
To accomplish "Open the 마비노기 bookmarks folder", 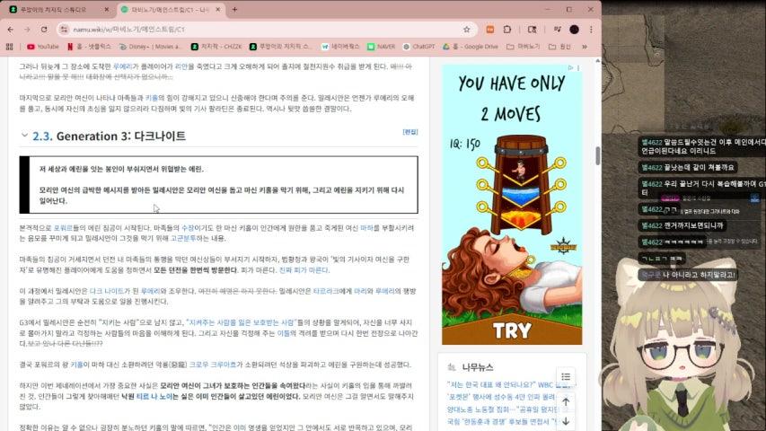I will pos(524,47).
